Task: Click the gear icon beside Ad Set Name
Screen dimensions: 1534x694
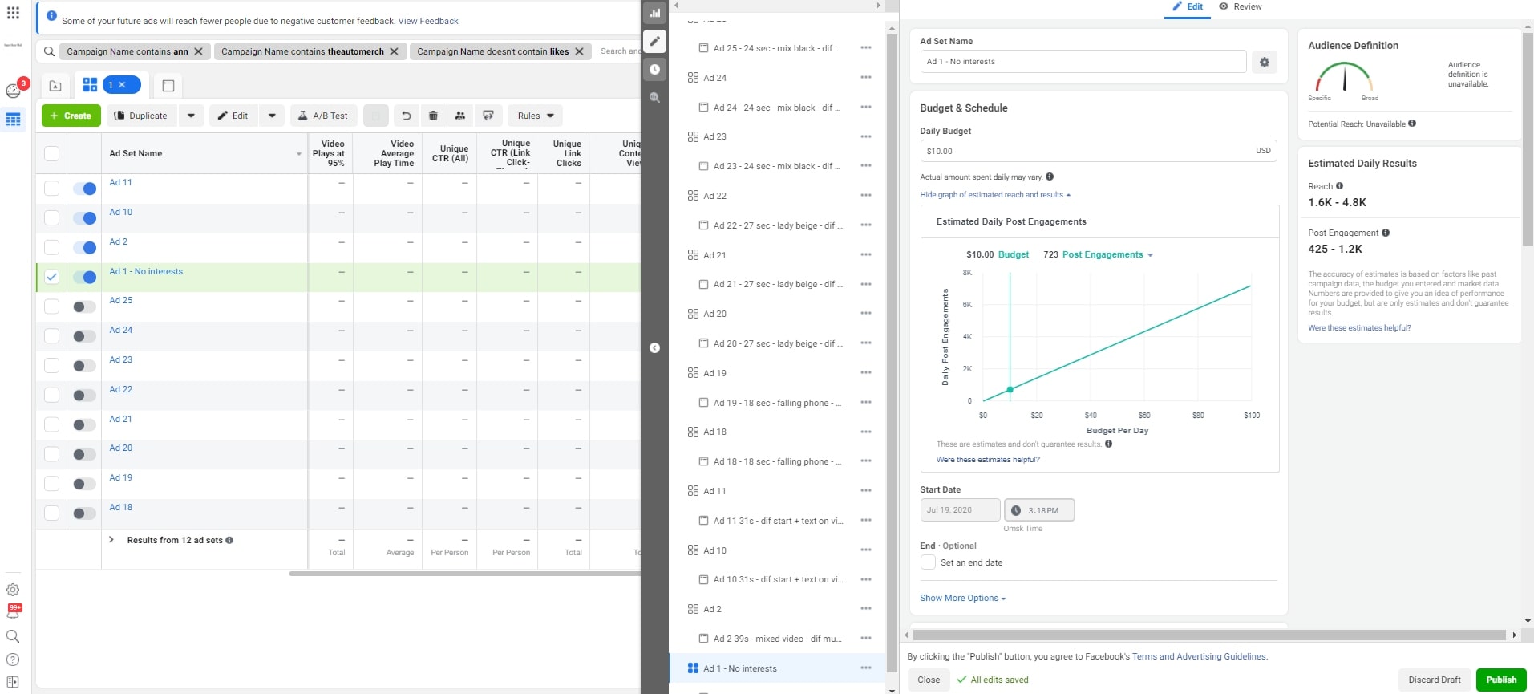Action: click(x=1264, y=62)
